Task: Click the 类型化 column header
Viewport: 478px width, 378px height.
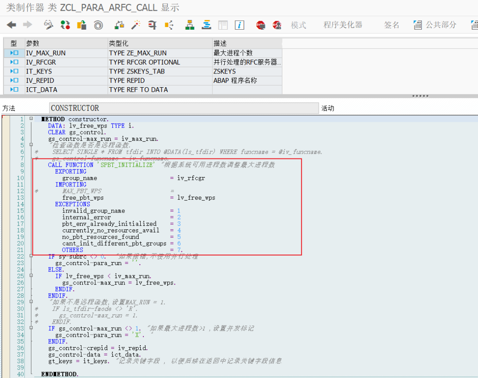Action: click(x=160, y=43)
